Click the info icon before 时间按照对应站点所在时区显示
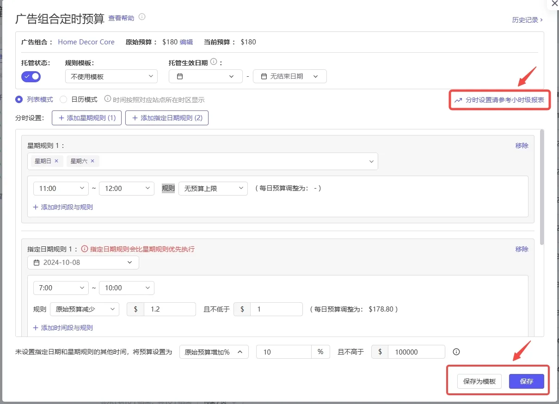559x404 pixels. [x=108, y=99]
